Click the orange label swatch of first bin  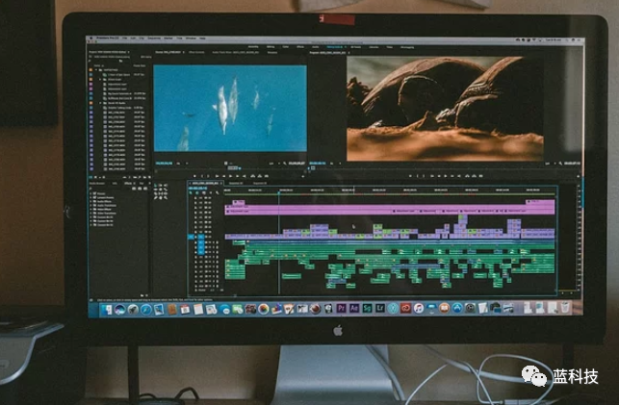click(x=90, y=70)
